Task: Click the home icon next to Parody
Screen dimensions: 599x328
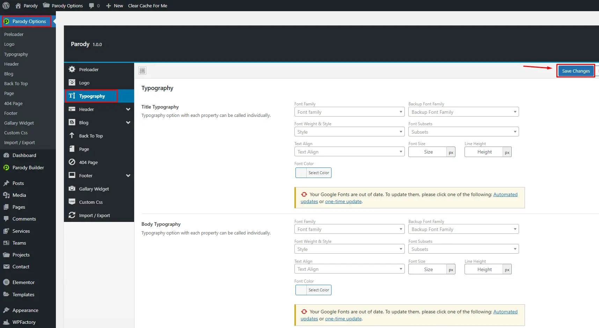Action: [18, 6]
